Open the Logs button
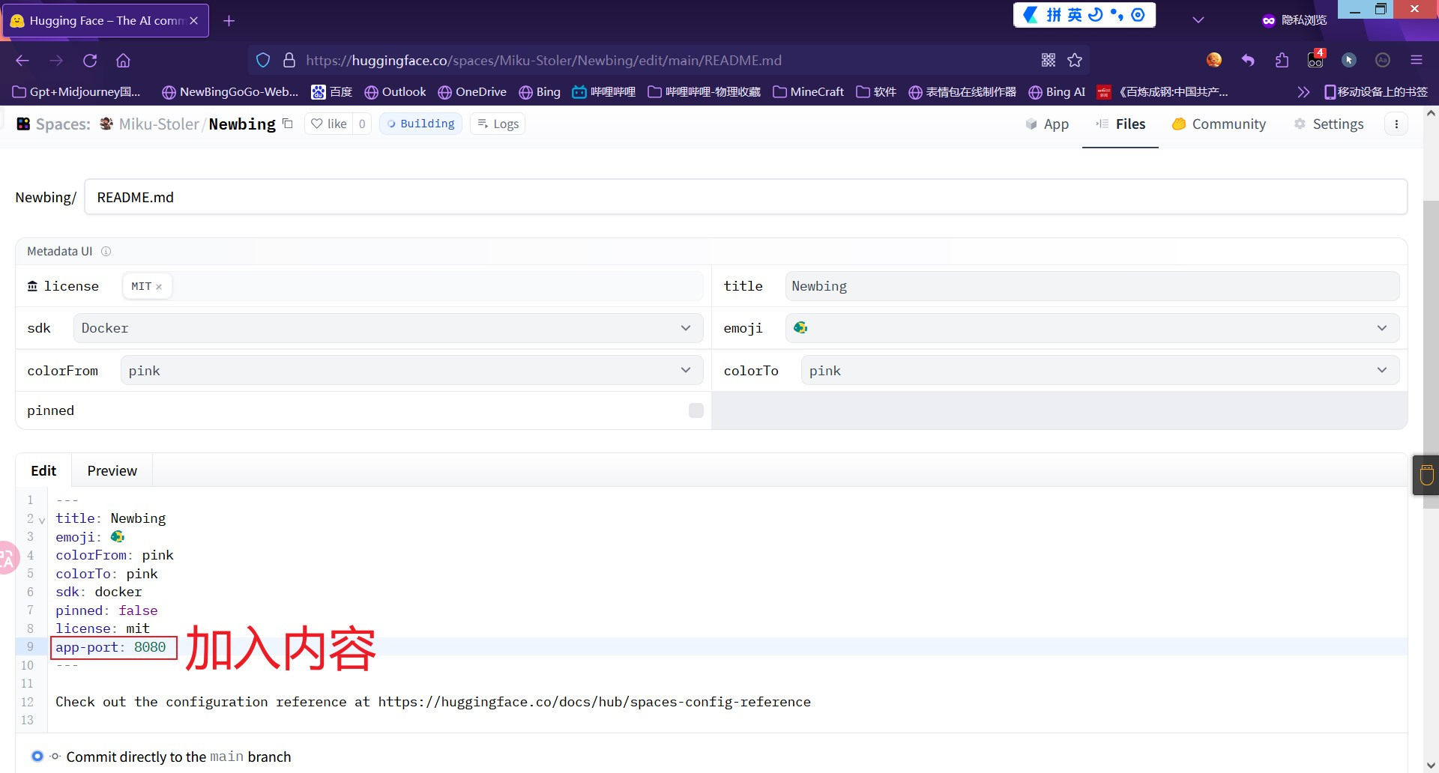1439x773 pixels. coord(498,124)
